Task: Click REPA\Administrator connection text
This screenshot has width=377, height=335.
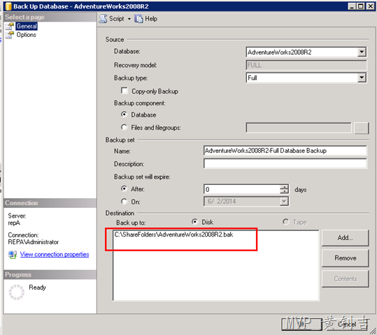Action: click(x=33, y=242)
